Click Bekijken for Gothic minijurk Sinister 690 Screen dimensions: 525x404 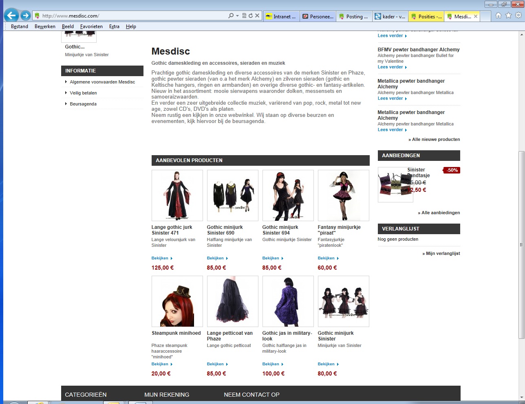point(217,258)
